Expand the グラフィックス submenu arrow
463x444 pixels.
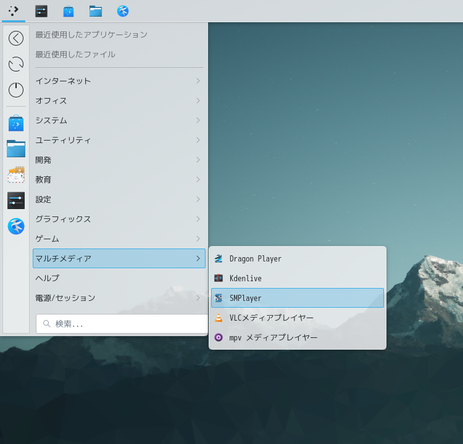click(198, 219)
